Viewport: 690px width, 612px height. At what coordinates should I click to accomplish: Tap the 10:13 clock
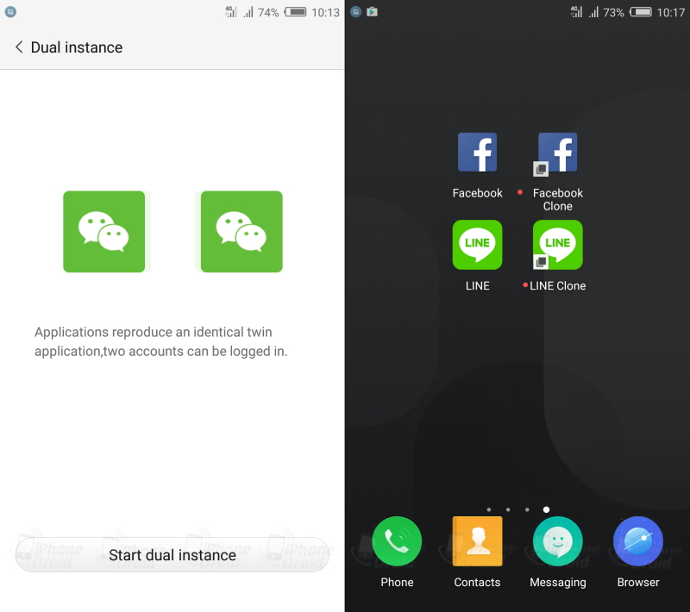click(326, 12)
